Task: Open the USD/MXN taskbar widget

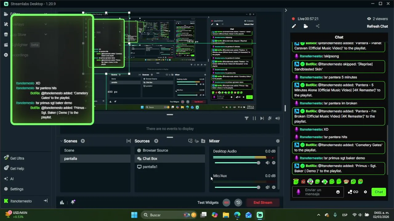Action: (x=17, y=215)
